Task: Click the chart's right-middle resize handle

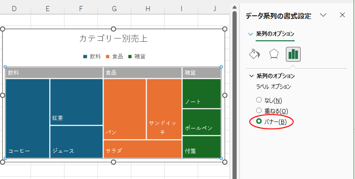Action: (x=225, y=95)
